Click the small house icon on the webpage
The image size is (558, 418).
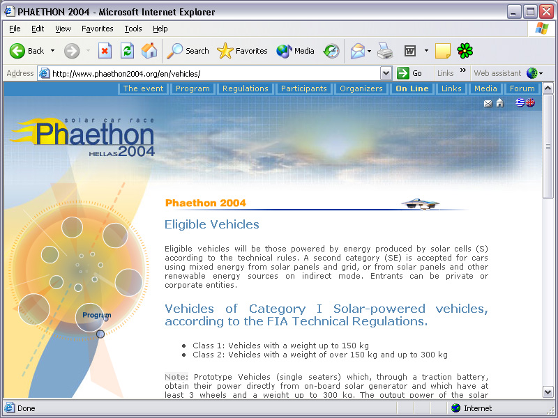[x=500, y=102]
